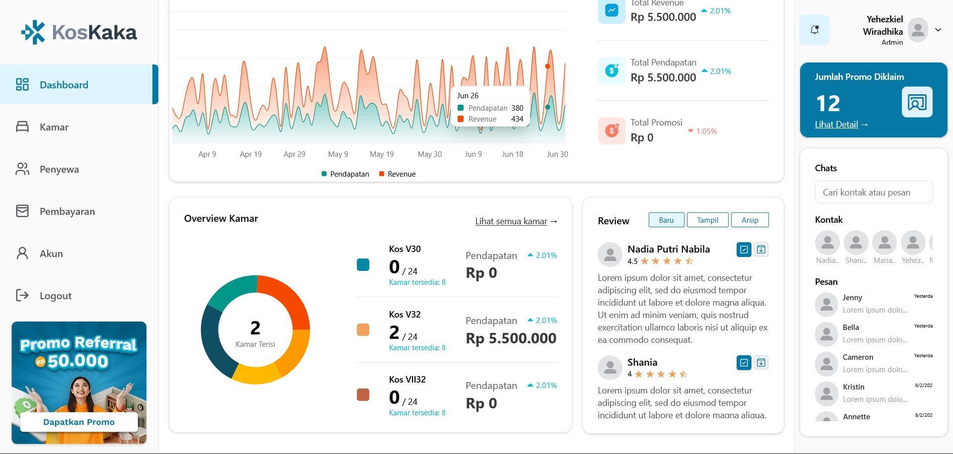Check the approve box on Shania's review

pos(744,363)
